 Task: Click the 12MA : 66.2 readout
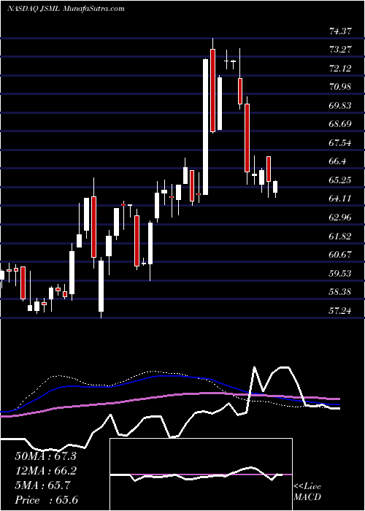[45, 471]
